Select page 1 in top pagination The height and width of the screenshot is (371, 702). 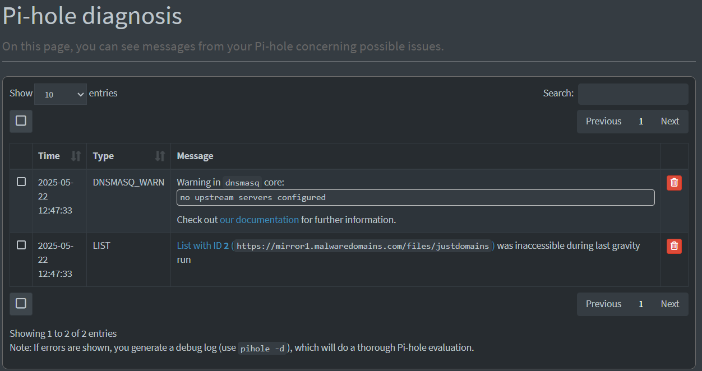pos(641,121)
